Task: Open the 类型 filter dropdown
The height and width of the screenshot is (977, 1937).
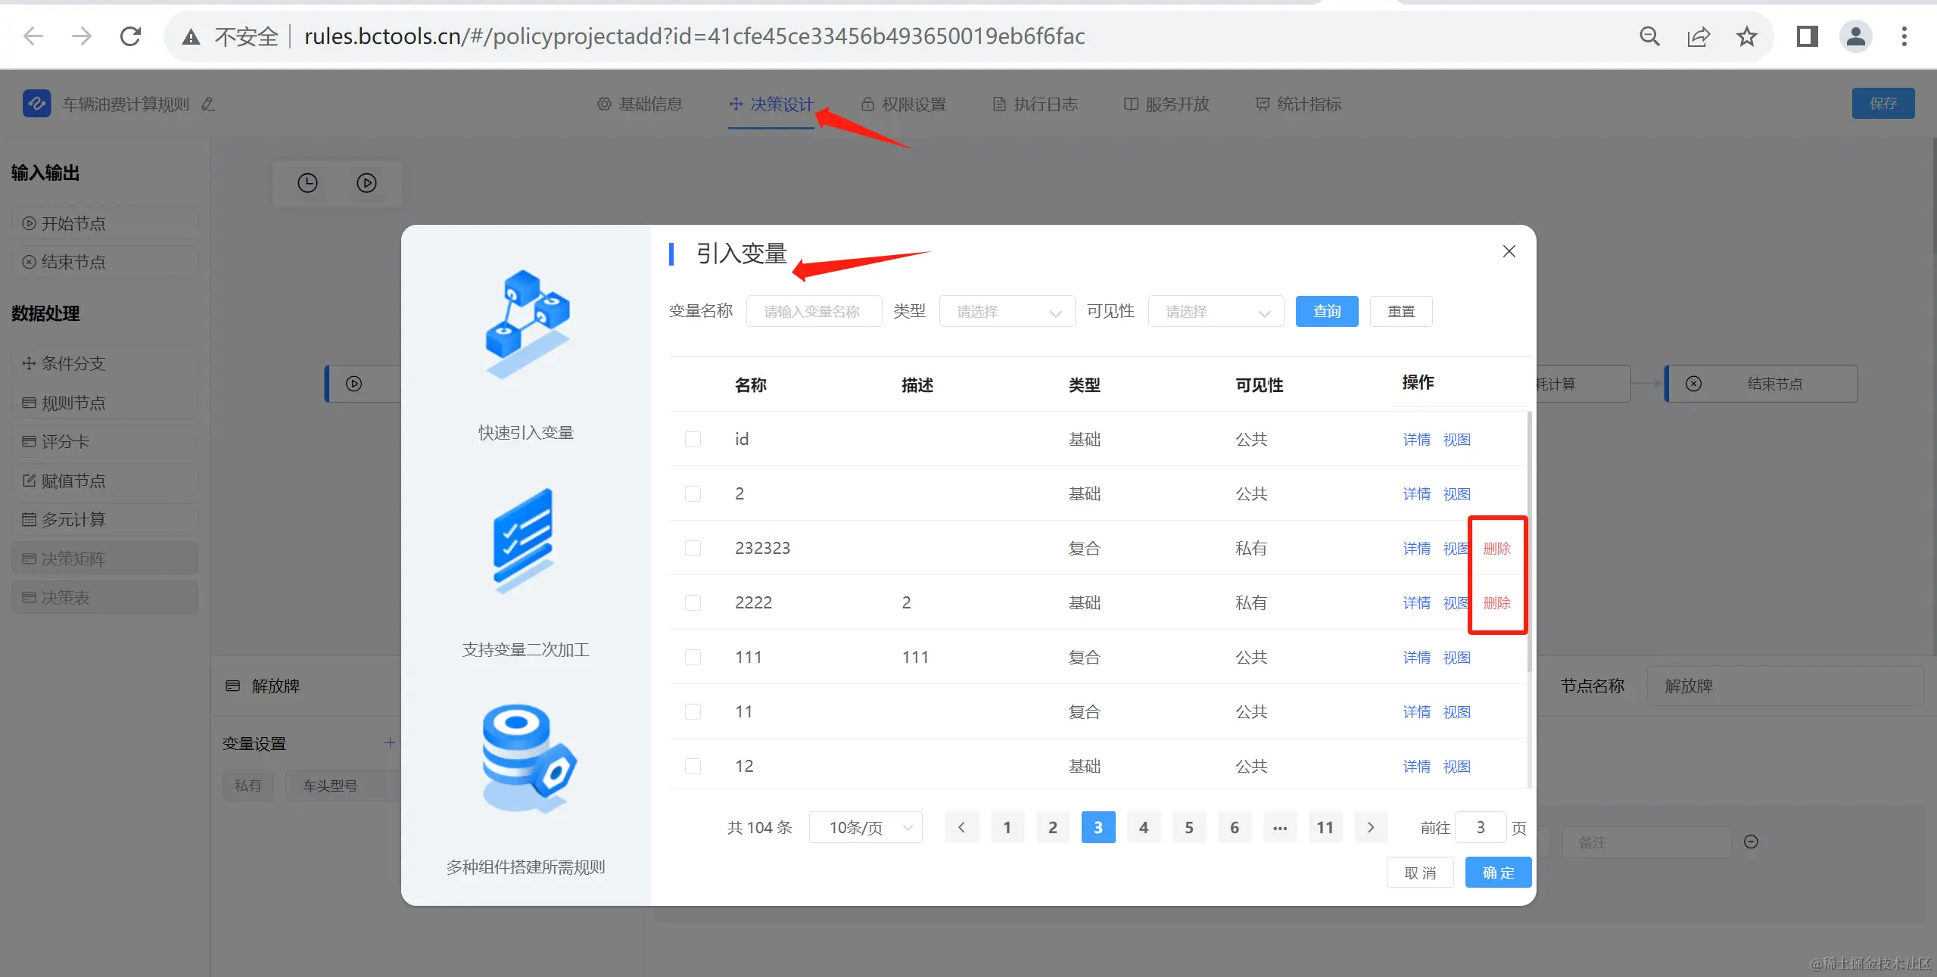Action: 1007,312
